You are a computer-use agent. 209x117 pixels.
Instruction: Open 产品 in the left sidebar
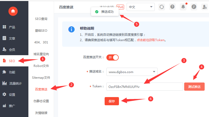(12, 27)
